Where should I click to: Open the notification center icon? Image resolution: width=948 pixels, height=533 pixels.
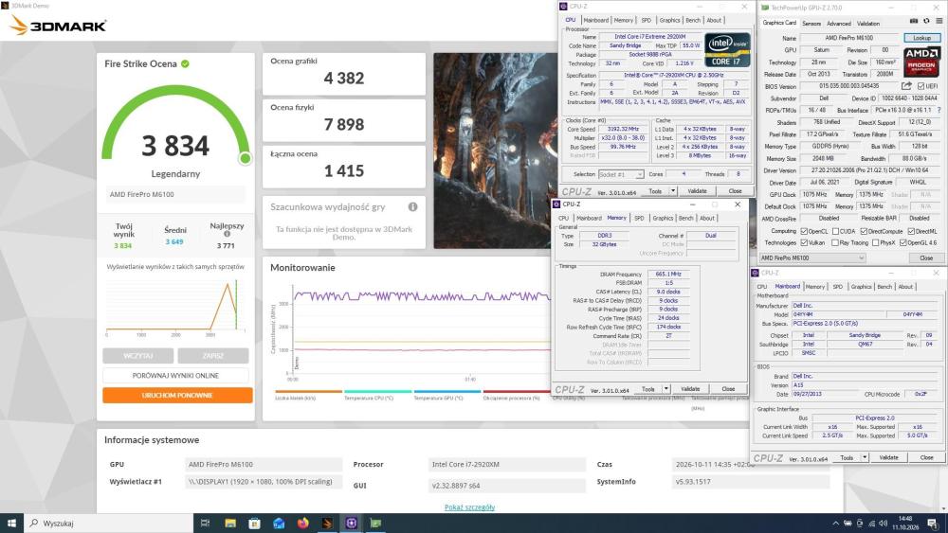pyautogui.click(x=934, y=524)
